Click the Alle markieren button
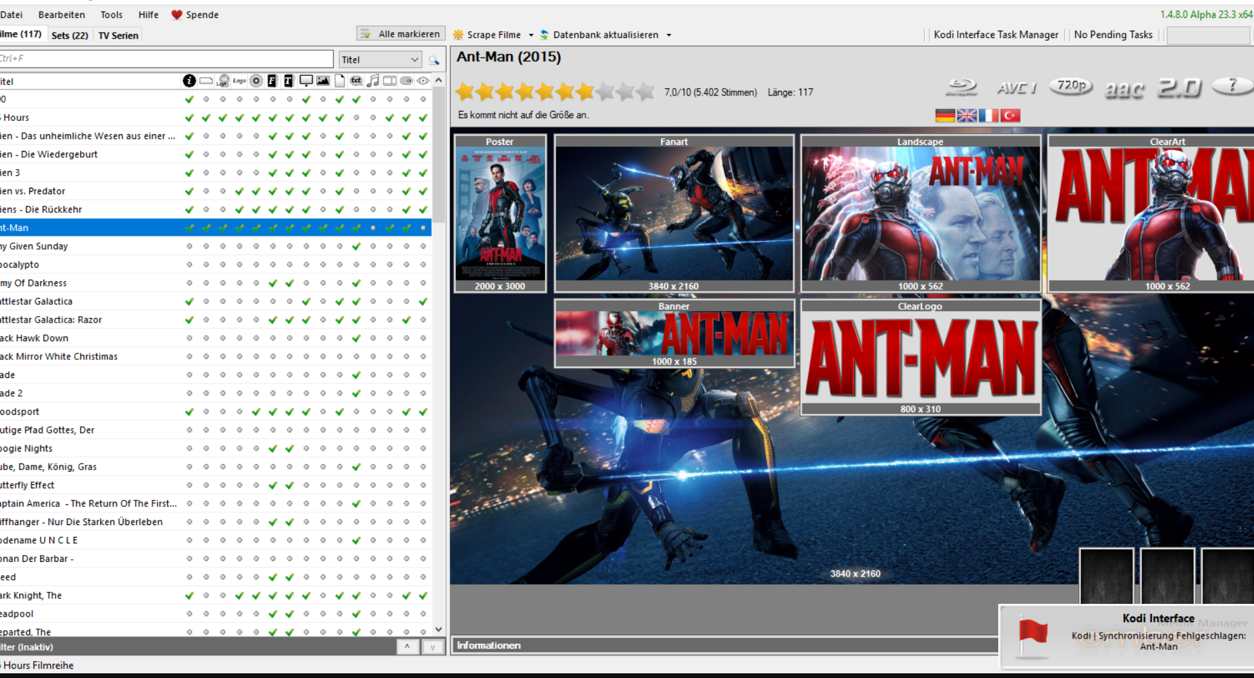The height and width of the screenshot is (678, 1254). pos(401,33)
